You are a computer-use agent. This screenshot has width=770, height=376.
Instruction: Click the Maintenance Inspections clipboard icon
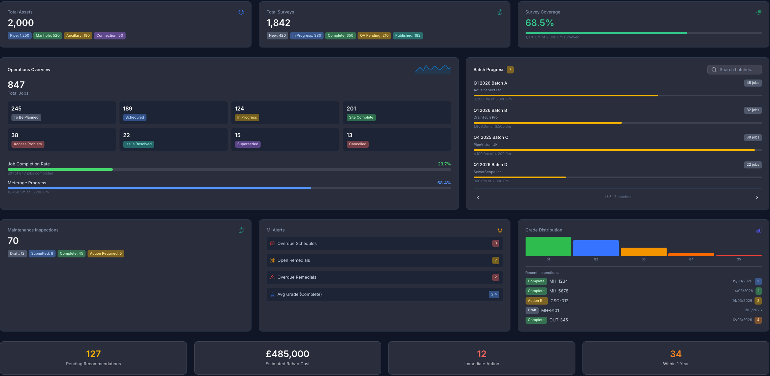241,230
